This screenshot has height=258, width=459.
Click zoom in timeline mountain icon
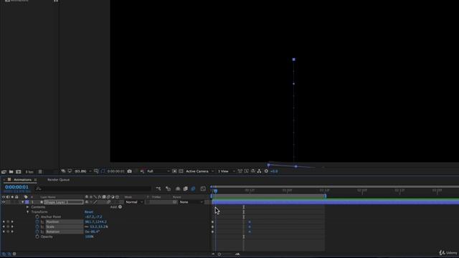(237, 254)
